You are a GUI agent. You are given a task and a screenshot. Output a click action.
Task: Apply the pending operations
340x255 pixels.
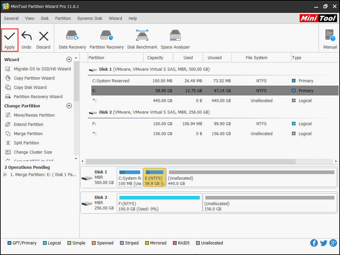click(10, 40)
